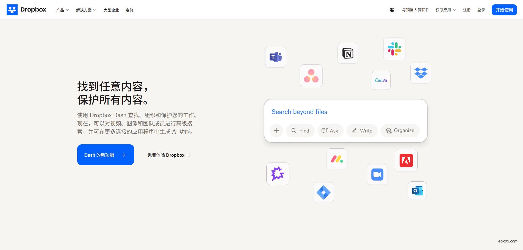Viewport: 523px width, 250px height.
Task: Click the Jira app icon
Action: (x=323, y=192)
